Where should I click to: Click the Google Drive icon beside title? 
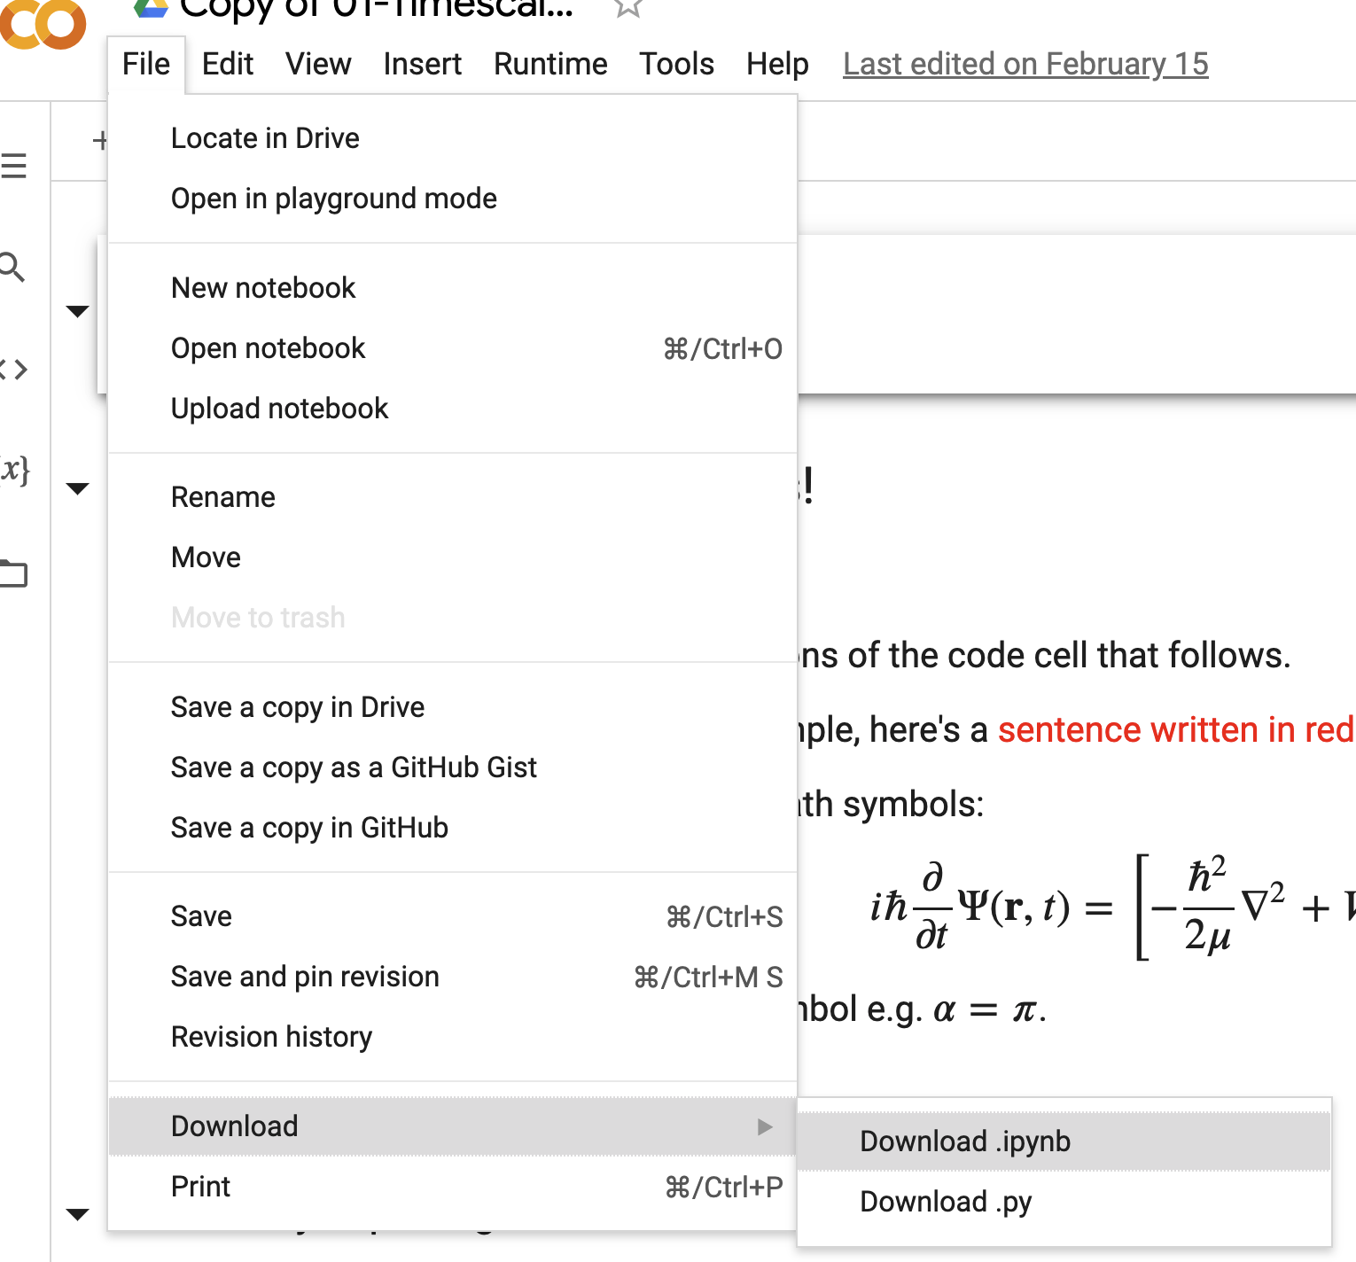[x=151, y=8]
